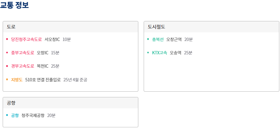
Task: Click the 도로 panel header
Action: pyautogui.click(x=71, y=27)
